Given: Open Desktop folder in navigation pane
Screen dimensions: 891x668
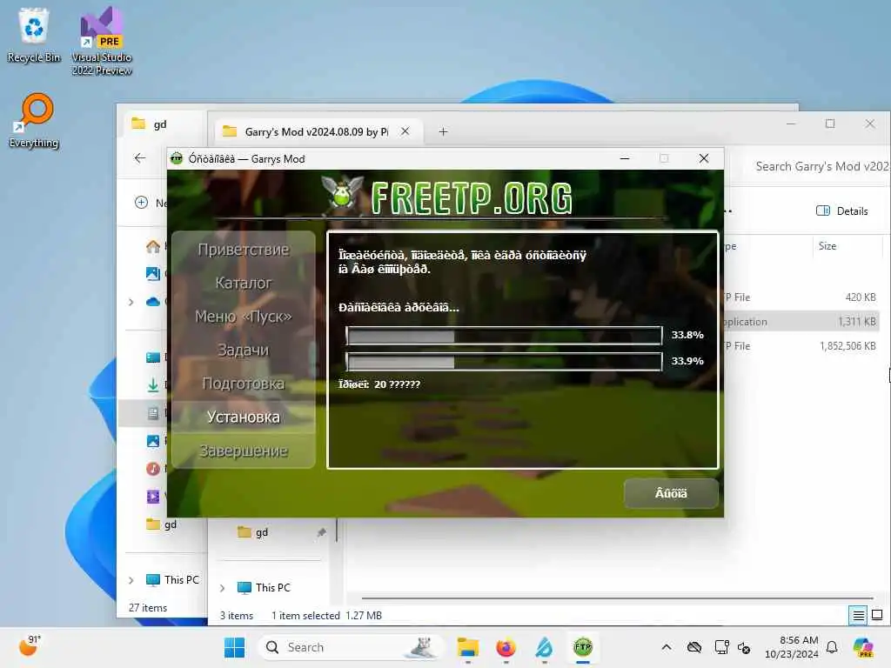Looking at the screenshot, I should click(153, 357).
